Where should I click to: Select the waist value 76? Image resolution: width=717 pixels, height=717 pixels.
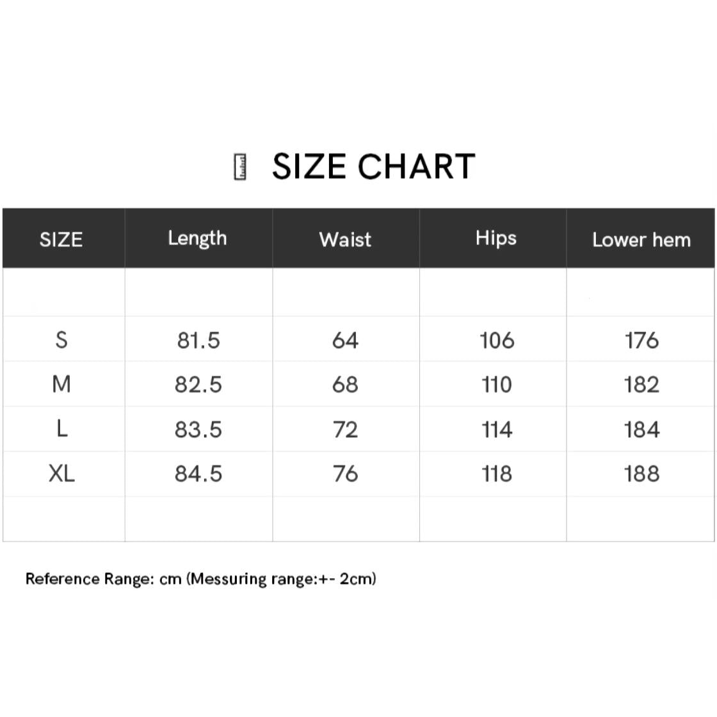point(345,474)
